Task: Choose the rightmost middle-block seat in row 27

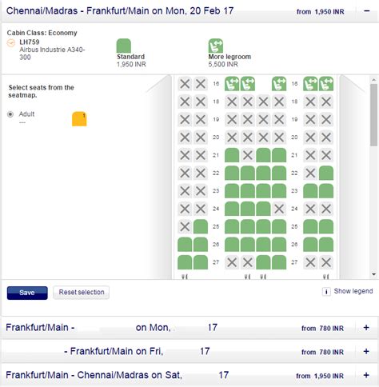Action: pos(279,262)
